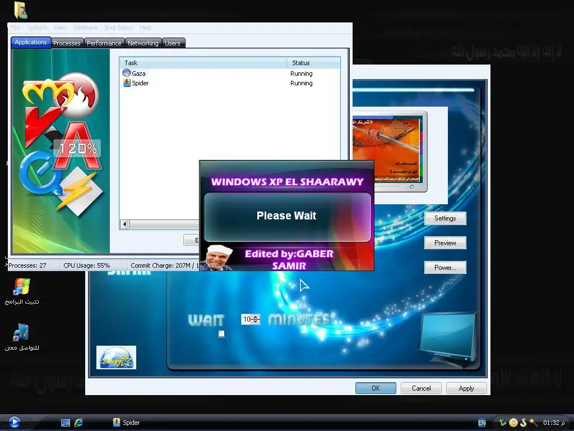The image size is (574, 431).
Task: Toggle checkbox below Wait label
Action: point(221,333)
